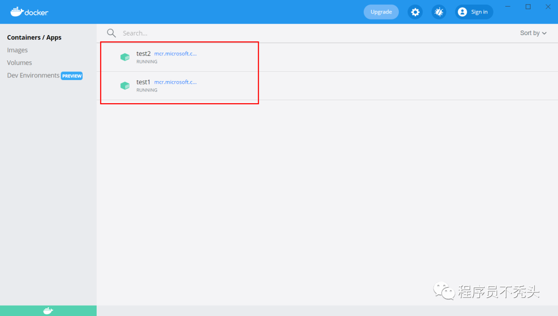This screenshot has height=316, width=558.
Task: Select Containers / Apps in sidebar
Action: 34,37
